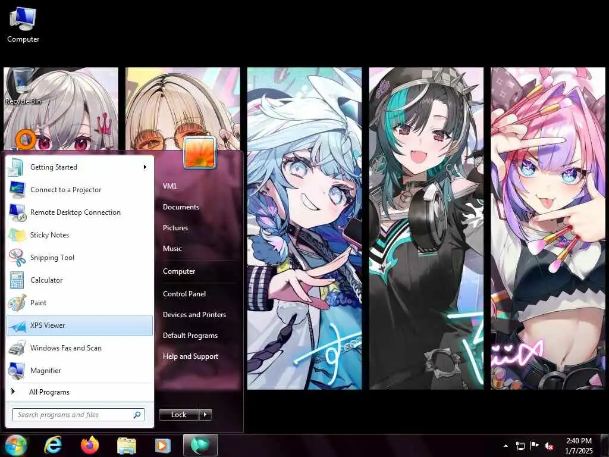Click the search magnifying glass icon
609x457 pixels.
tap(137, 415)
